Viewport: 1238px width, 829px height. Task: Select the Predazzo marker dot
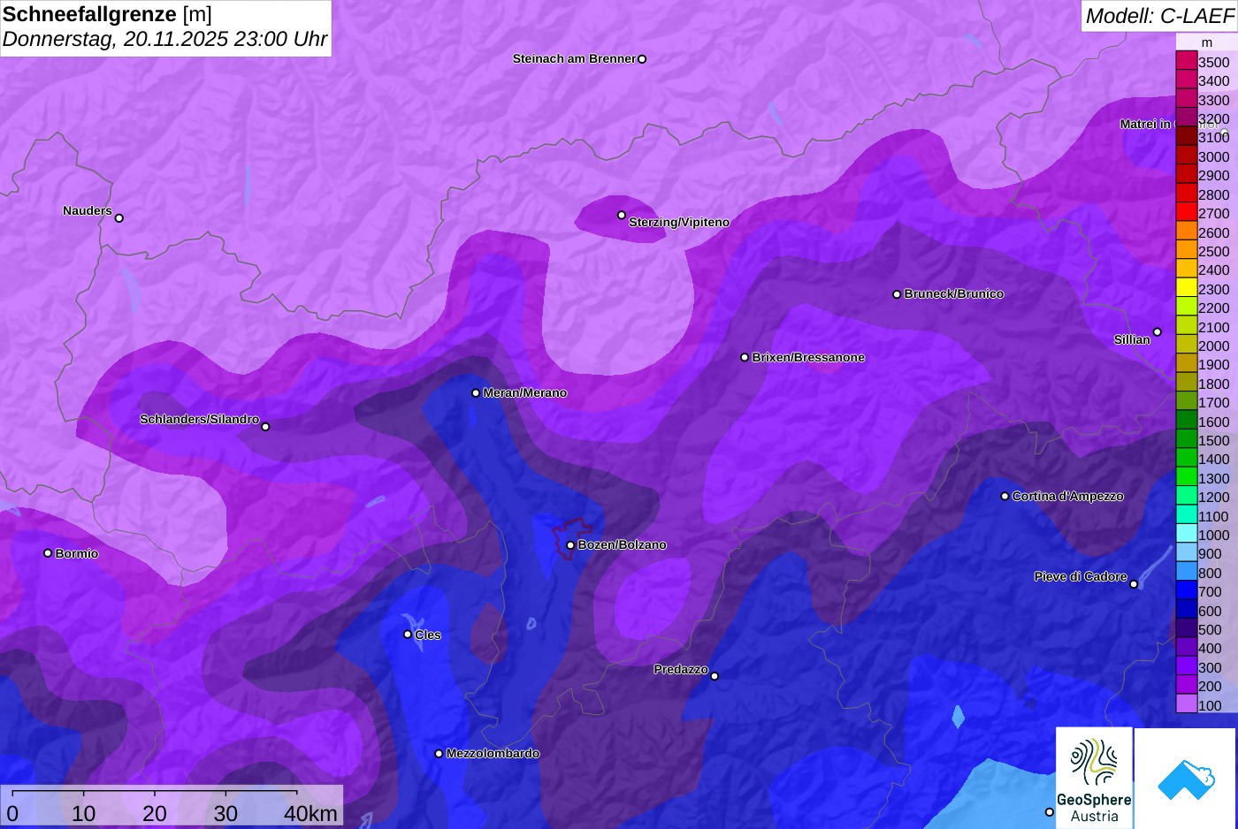click(x=715, y=676)
